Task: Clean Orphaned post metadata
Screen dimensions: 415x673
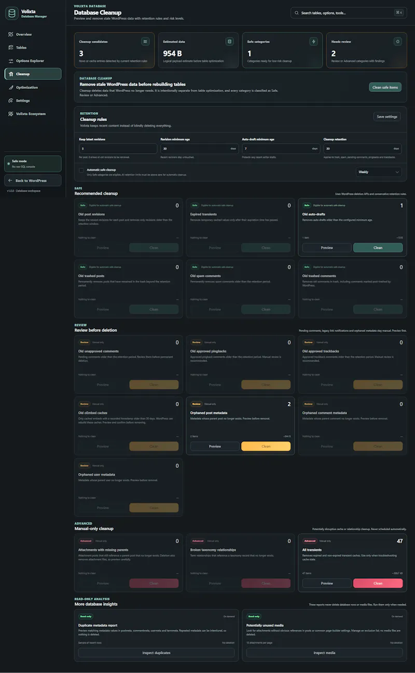Action: point(266,446)
